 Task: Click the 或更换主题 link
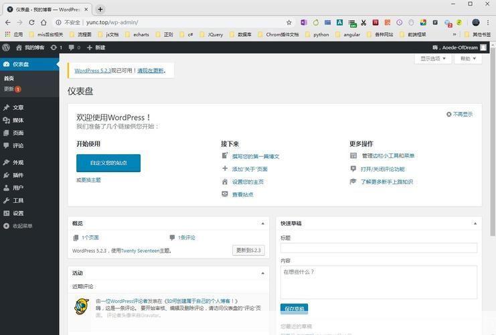(88, 180)
